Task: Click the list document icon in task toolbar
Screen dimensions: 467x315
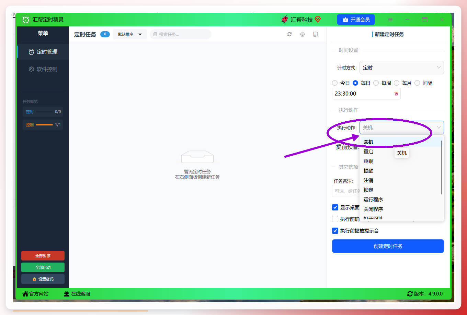Action: pos(316,34)
